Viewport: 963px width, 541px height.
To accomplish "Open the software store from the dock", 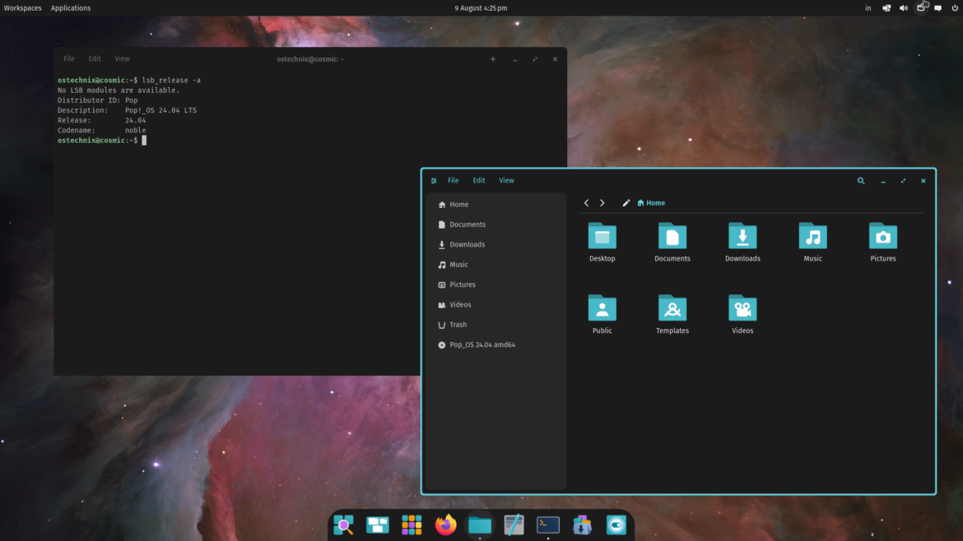I will point(582,525).
